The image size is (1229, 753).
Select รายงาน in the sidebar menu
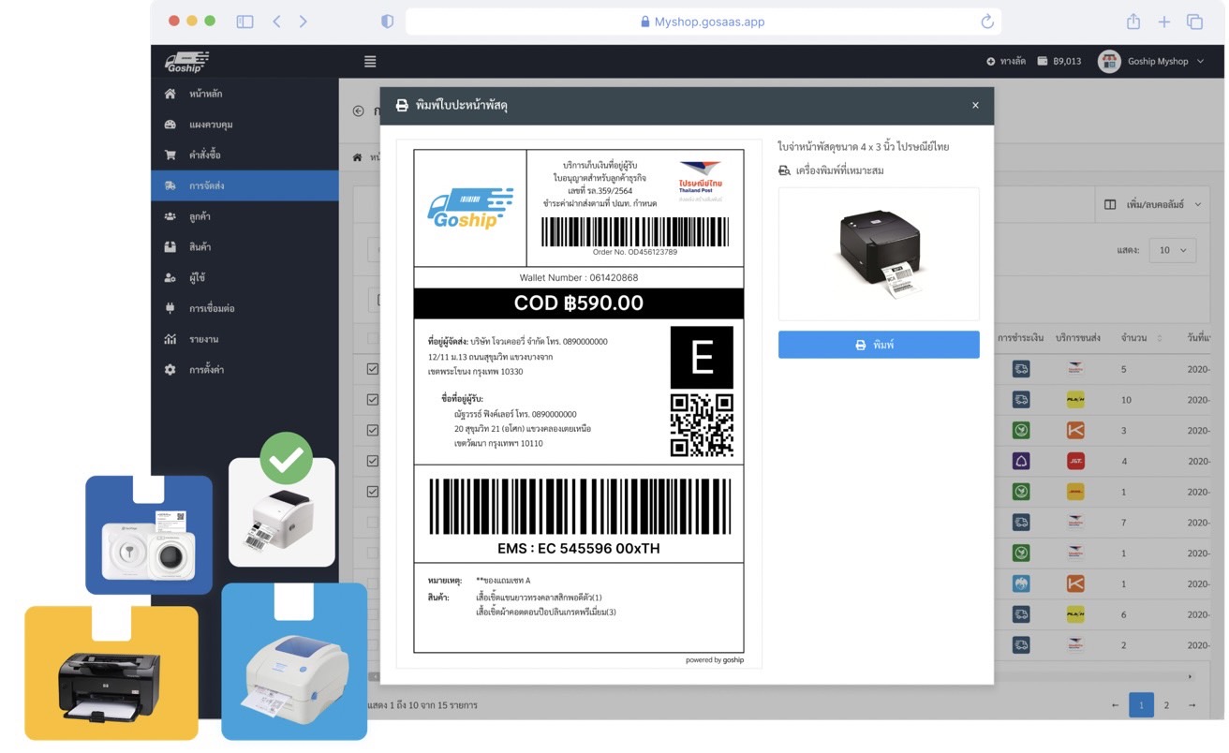[203, 339]
